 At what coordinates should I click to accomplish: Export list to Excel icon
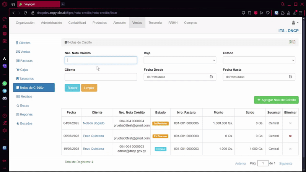pos(290,42)
